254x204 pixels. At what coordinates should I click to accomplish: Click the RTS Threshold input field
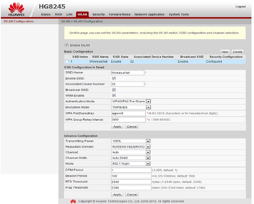(x=131, y=182)
